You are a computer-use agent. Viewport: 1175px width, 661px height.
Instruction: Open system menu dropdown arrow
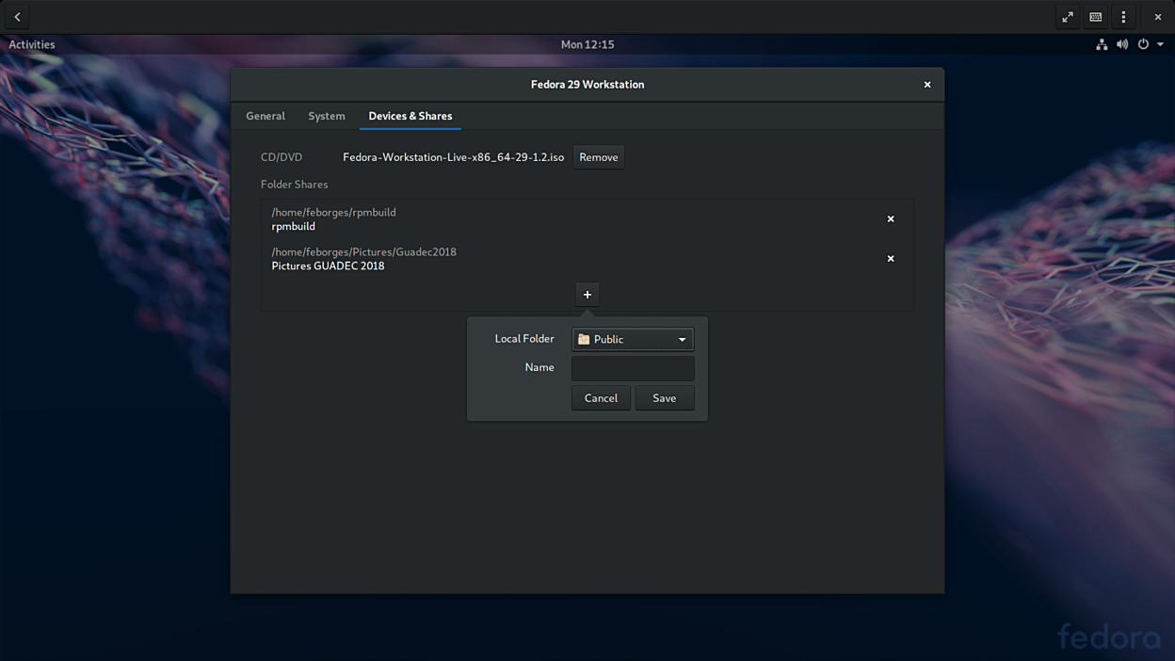click(1160, 44)
